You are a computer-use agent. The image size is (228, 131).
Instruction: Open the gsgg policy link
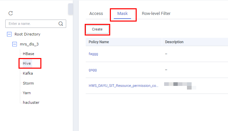click(x=93, y=70)
